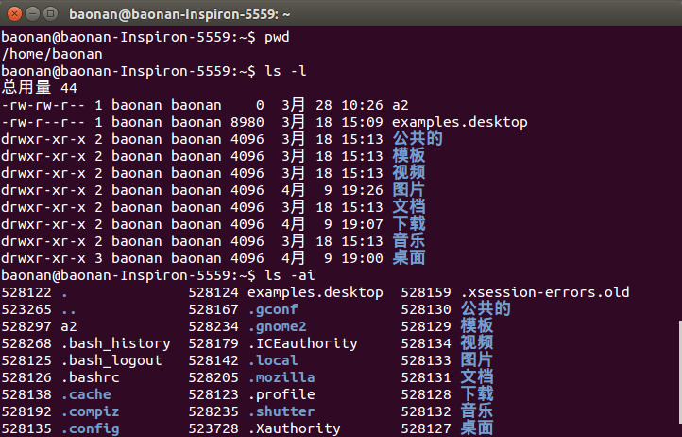Minimize the terminal window
The width and height of the screenshot is (682, 437).
pyautogui.click(x=32, y=13)
